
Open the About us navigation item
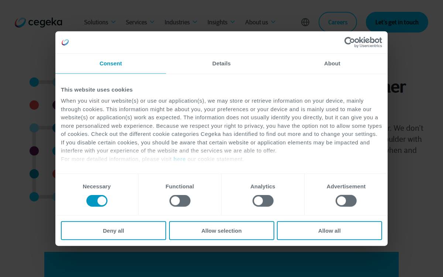257,22
